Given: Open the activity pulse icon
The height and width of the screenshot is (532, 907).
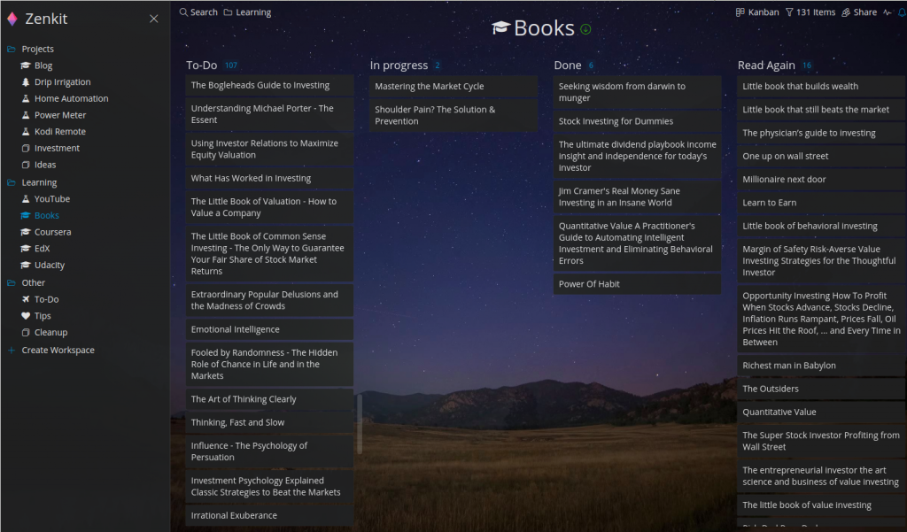Looking at the screenshot, I should 888,12.
